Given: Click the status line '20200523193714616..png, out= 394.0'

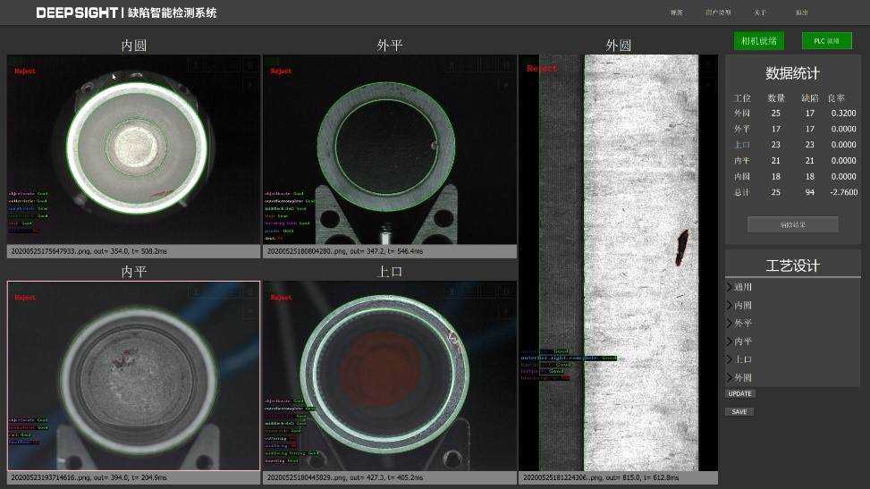Looking at the screenshot, I should pos(134,477).
